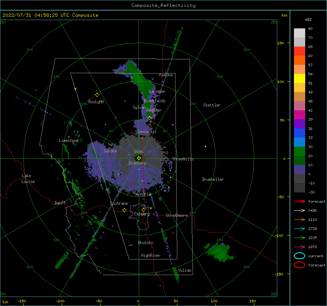
Task: Click the Sundre city label
Action: click(x=110, y=151)
